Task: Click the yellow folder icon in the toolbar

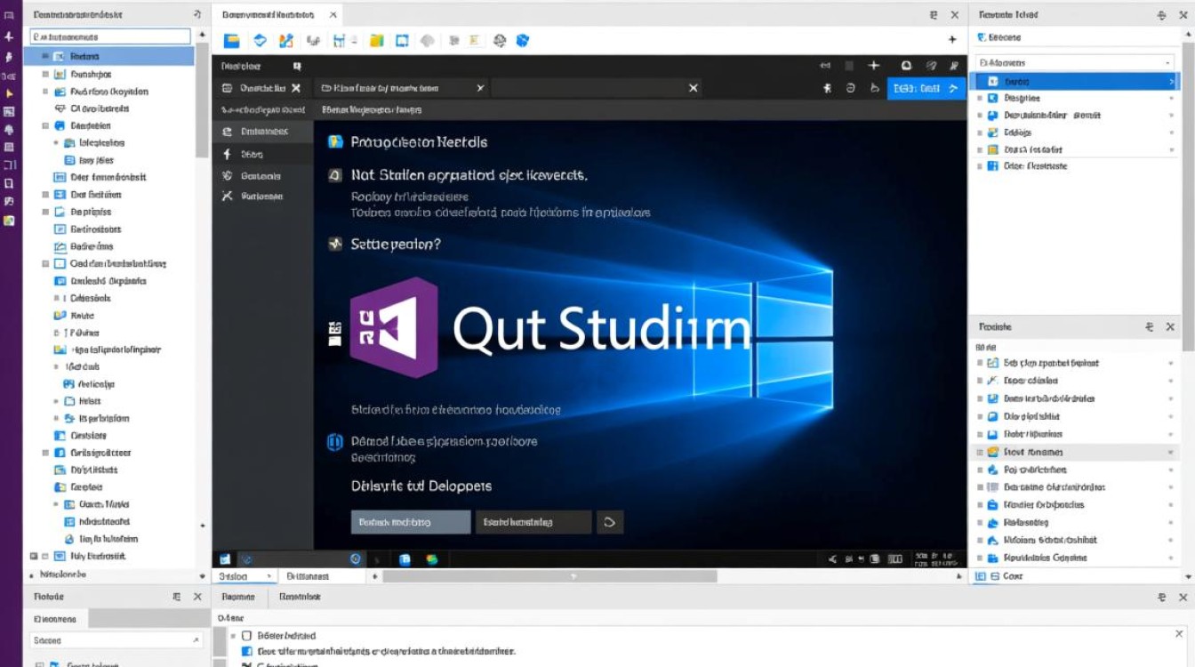Action: coord(376,40)
